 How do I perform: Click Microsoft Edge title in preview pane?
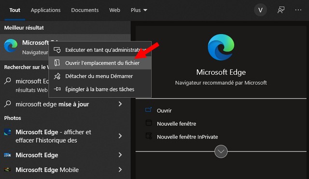coord(221,72)
